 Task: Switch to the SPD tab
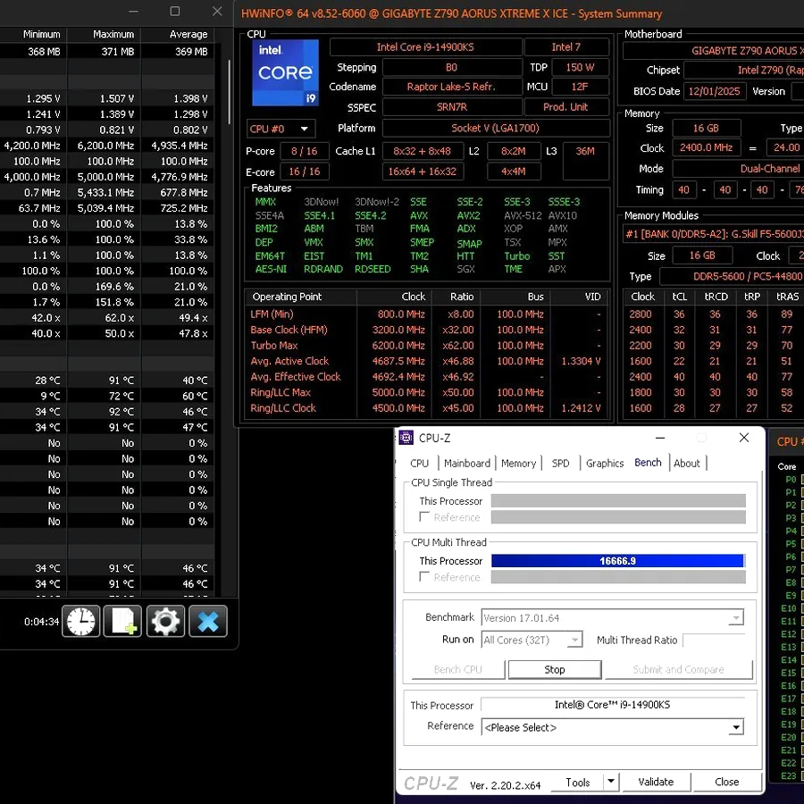(x=560, y=463)
